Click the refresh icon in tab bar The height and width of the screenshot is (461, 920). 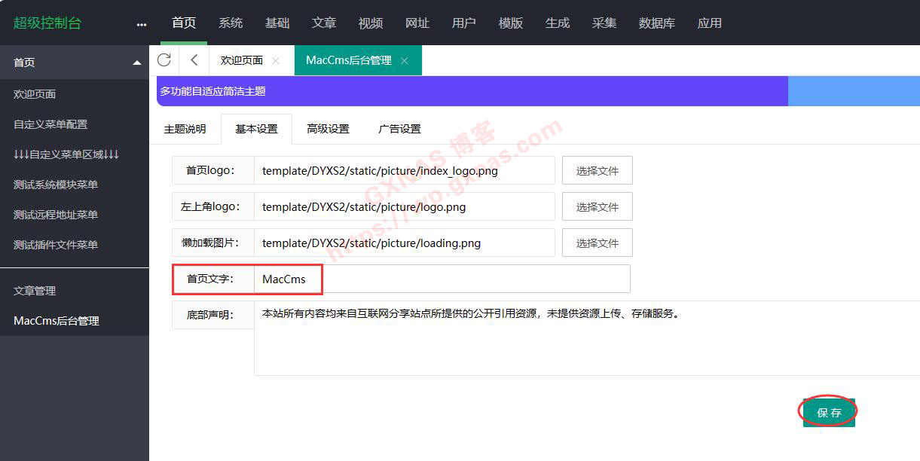[x=164, y=60]
